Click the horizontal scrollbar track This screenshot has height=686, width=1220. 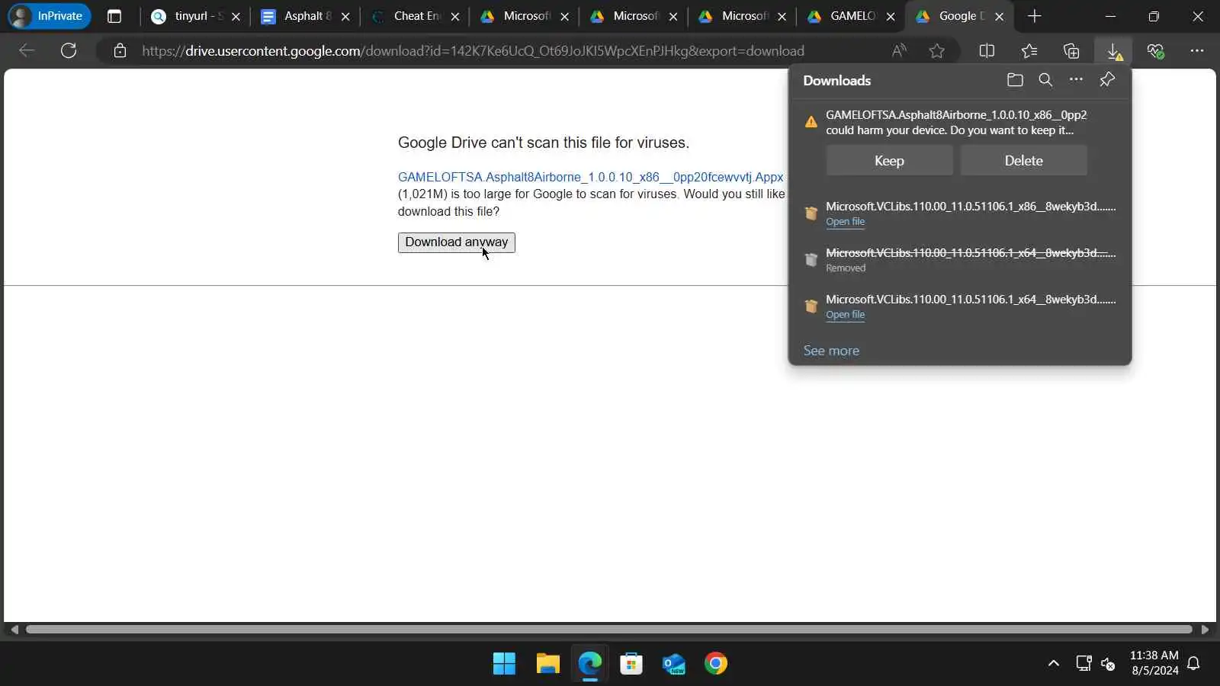[x=608, y=630]
